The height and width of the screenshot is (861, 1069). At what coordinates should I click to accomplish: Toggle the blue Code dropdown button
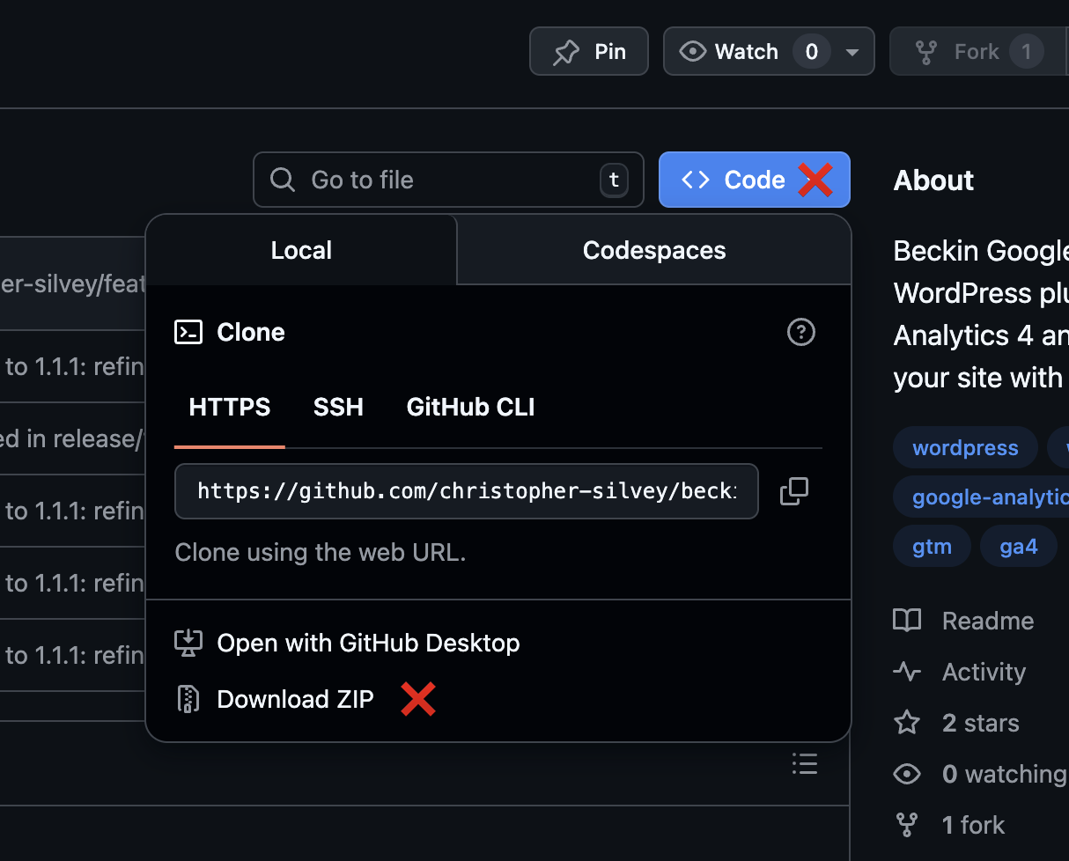pos(754,180)
